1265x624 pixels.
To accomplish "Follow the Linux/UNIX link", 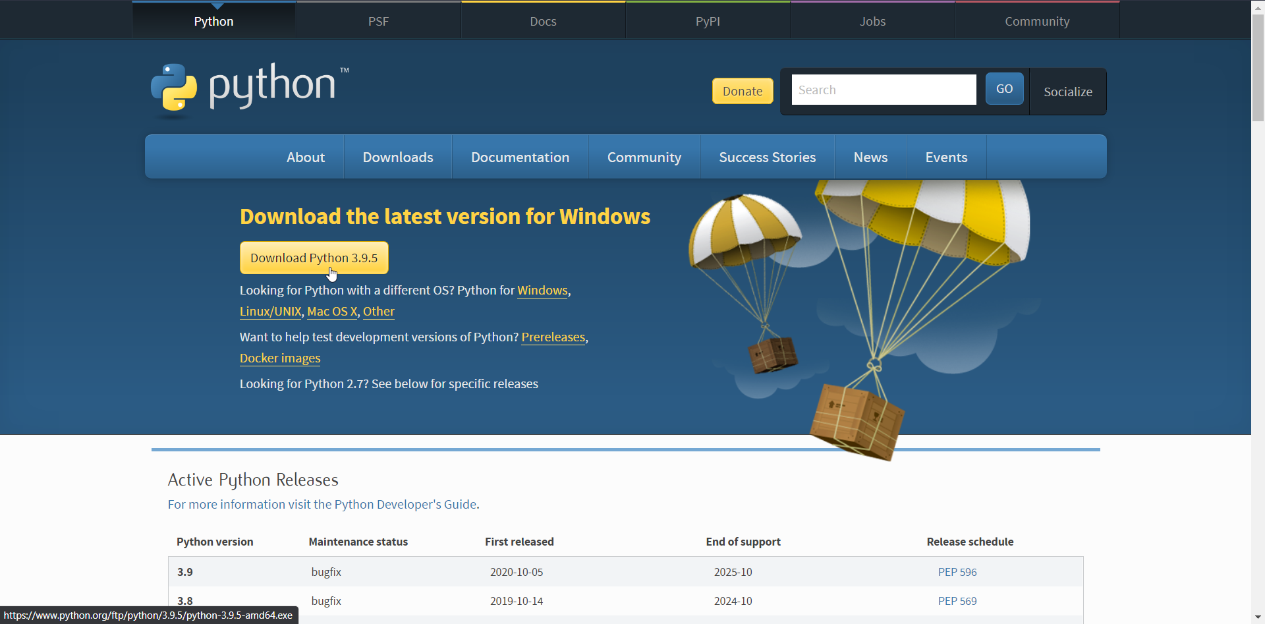I will click(x=271, y=312).
